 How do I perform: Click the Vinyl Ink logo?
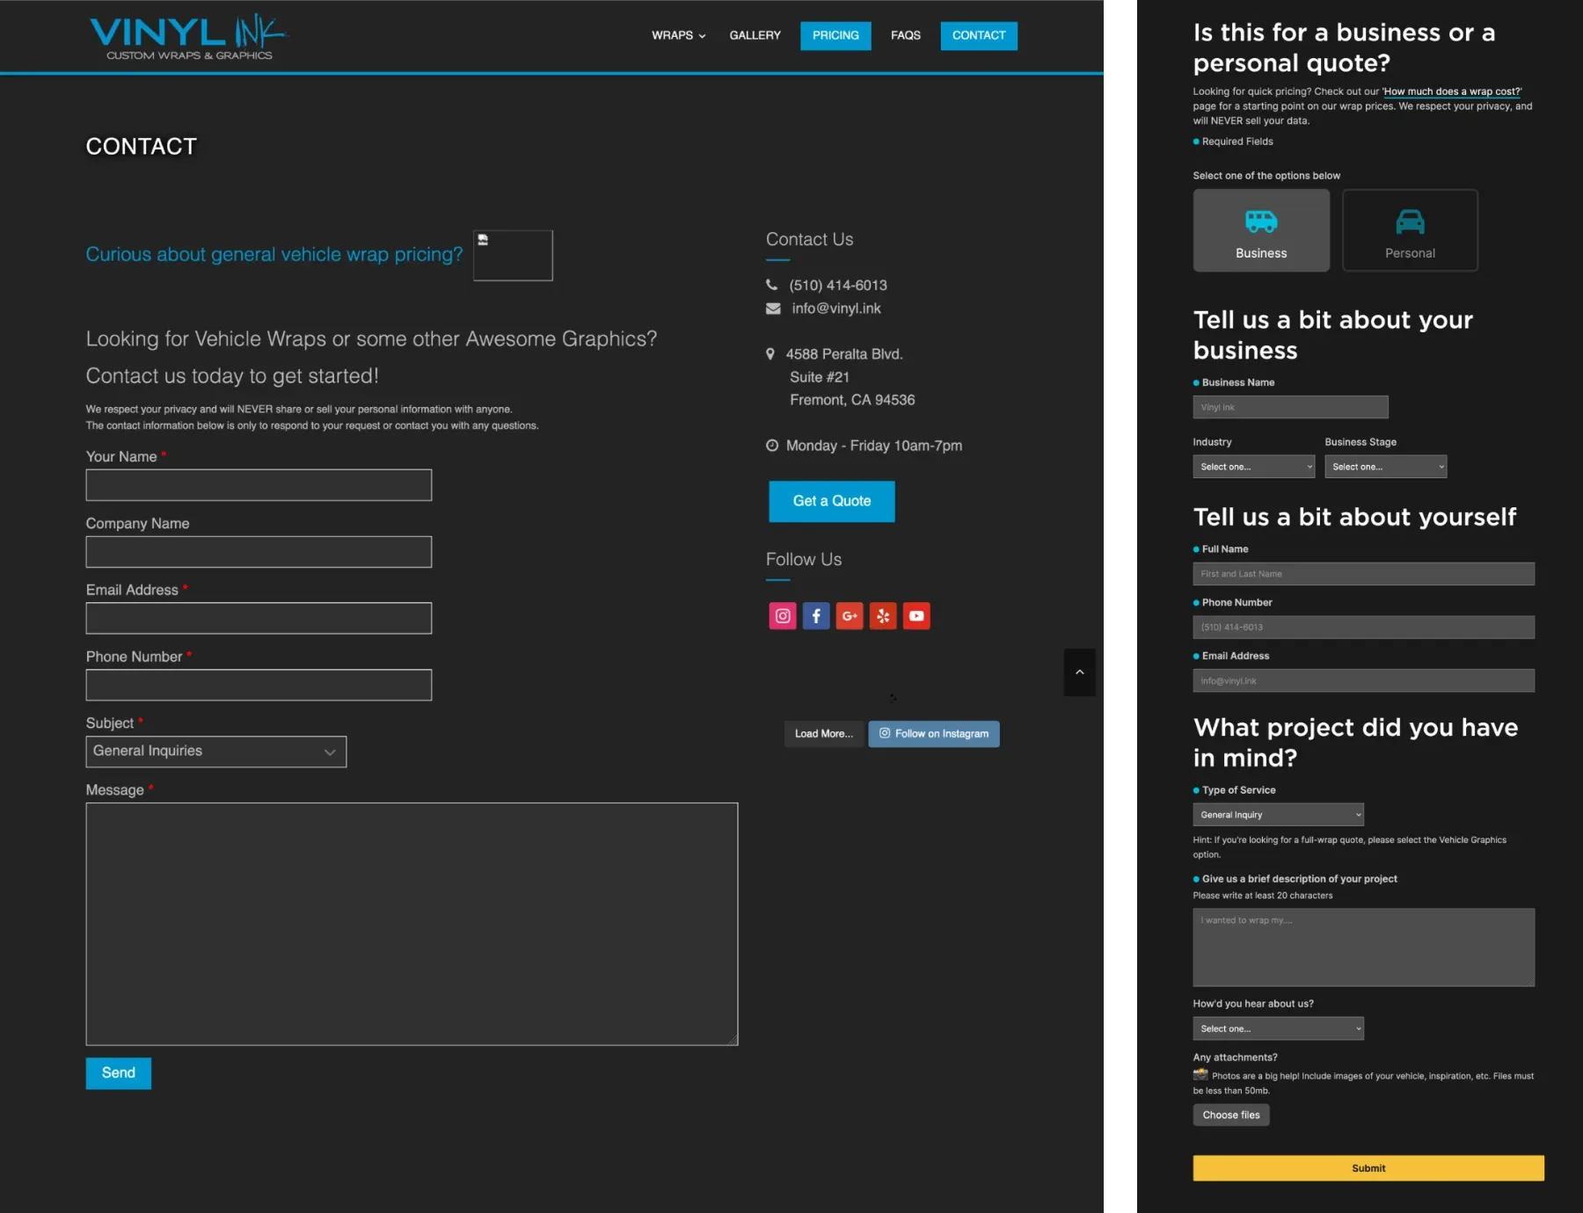(x=187, y=35)
